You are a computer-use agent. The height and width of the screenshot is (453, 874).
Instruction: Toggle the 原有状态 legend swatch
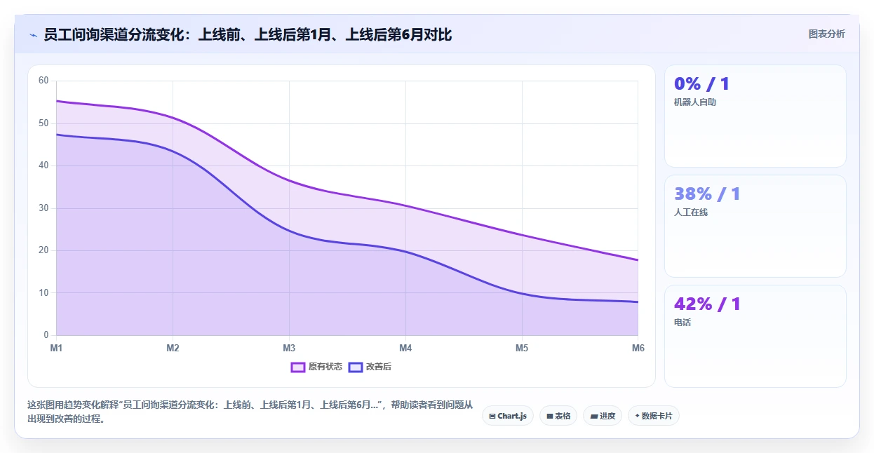point(297,367)
